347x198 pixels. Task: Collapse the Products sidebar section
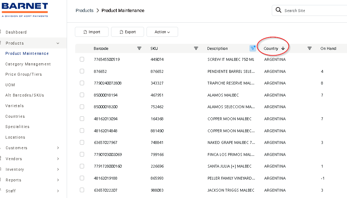[58, 43]
